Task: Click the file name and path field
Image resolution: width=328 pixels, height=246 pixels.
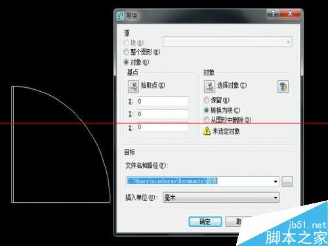Action: click(x=202, y=181)
